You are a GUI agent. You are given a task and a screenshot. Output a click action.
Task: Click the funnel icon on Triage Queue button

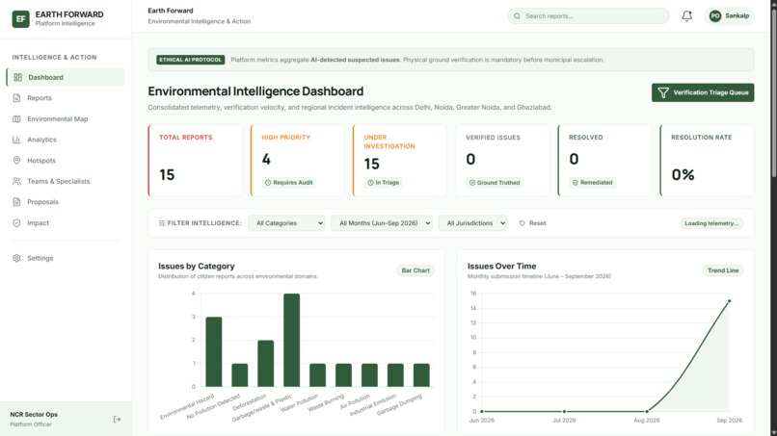[663, 92]
